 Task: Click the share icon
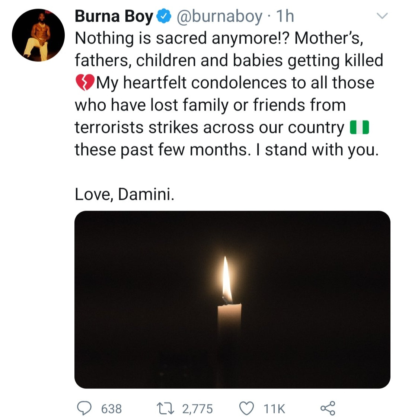pyautogui.click(x=328, y=408)
